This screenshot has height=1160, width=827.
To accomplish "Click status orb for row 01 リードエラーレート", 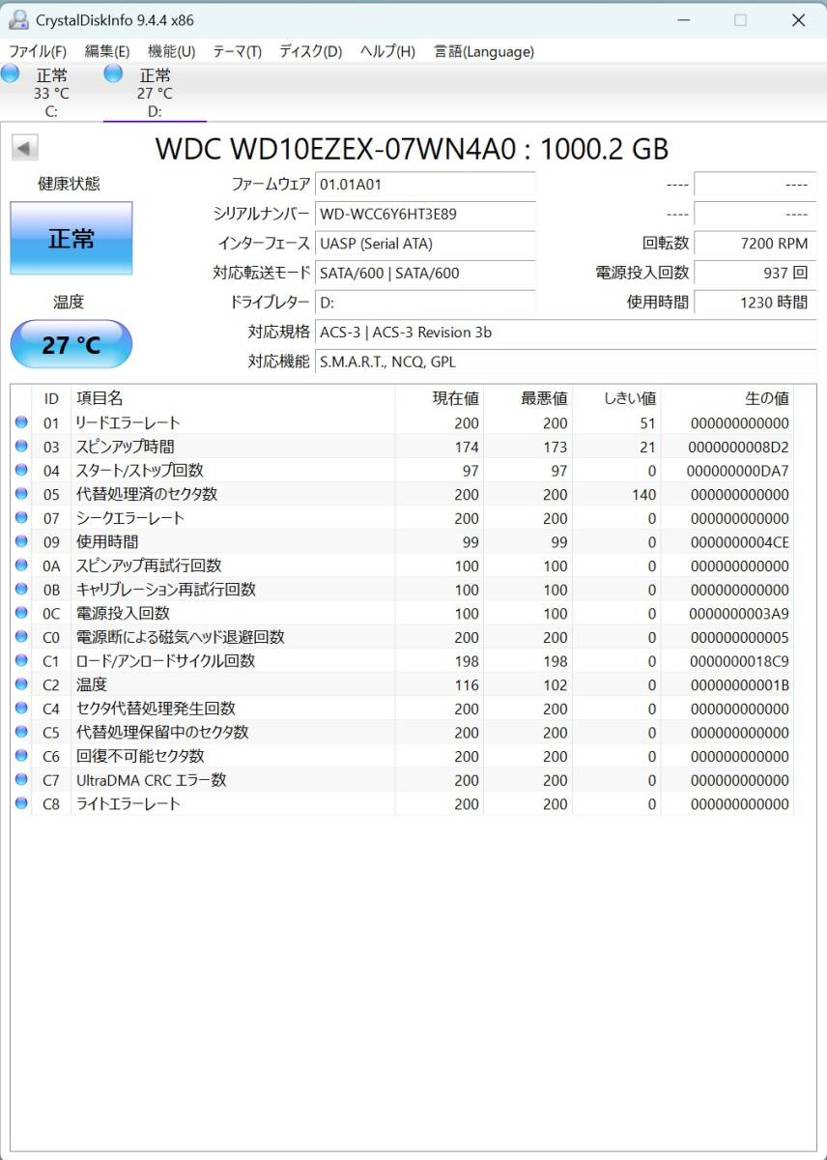I will [x=21, y=422].
